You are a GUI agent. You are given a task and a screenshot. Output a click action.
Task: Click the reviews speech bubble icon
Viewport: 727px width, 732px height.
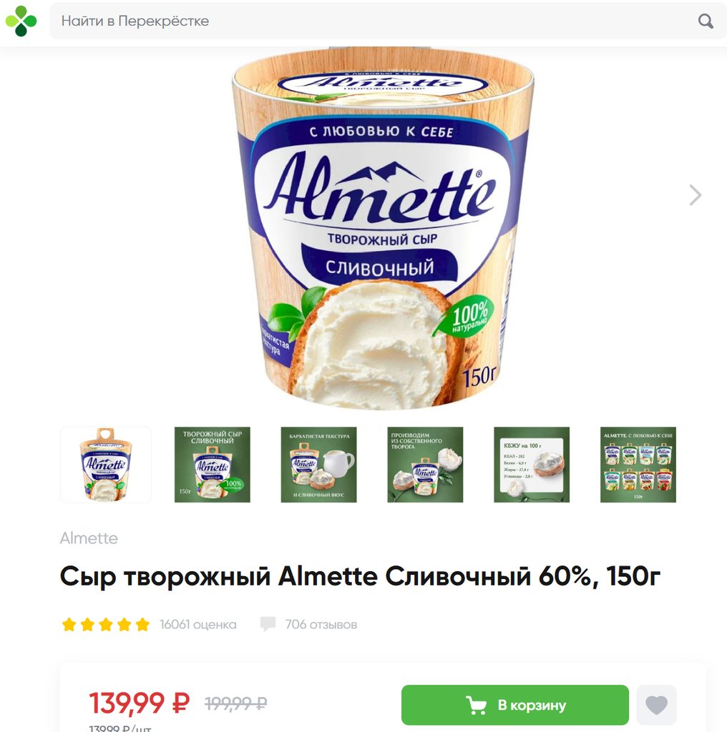(268, 624)
